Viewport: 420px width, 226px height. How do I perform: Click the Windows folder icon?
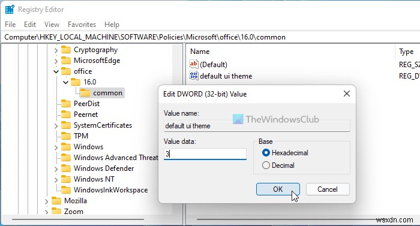coord(66,147)
